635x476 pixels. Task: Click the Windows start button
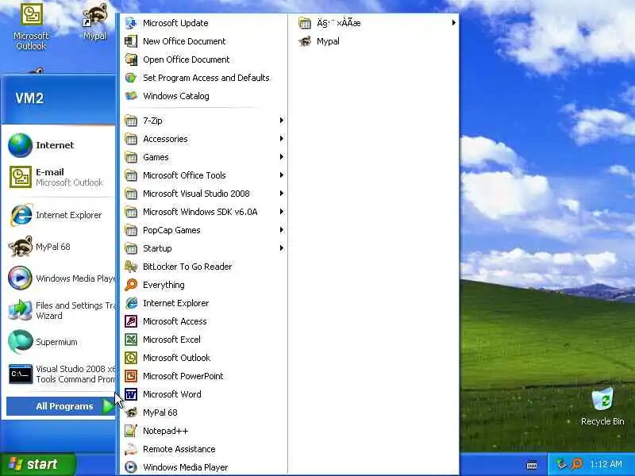(x=38, y=464)
